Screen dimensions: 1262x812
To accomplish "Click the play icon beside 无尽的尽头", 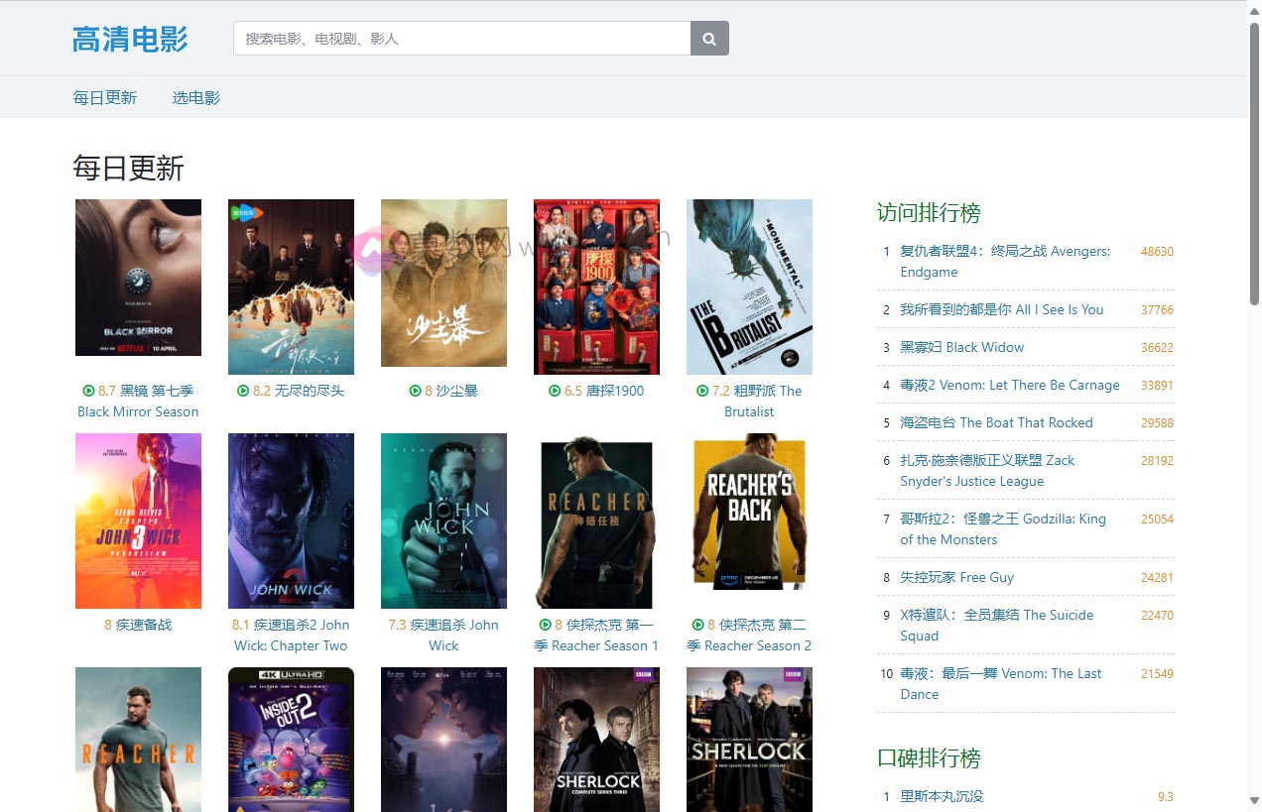I will [243, 392].
